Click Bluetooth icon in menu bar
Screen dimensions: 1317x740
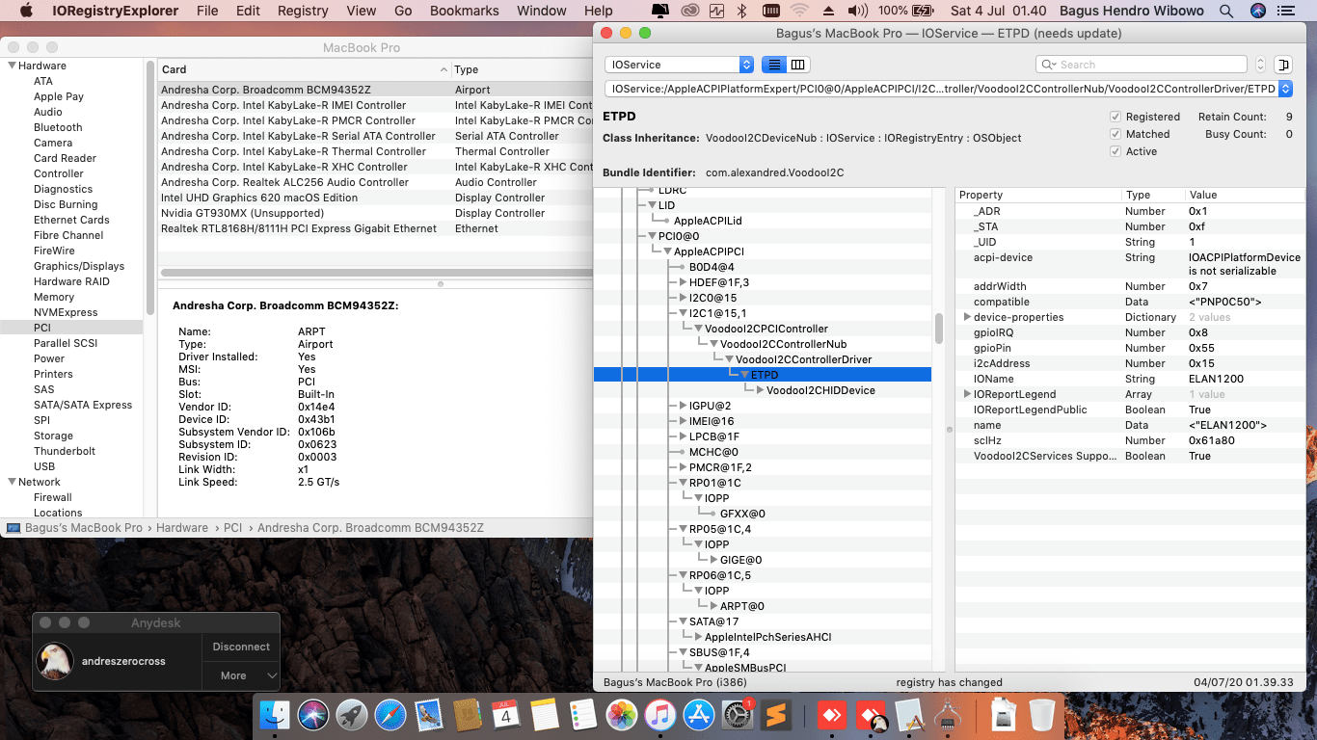(741, 11)
